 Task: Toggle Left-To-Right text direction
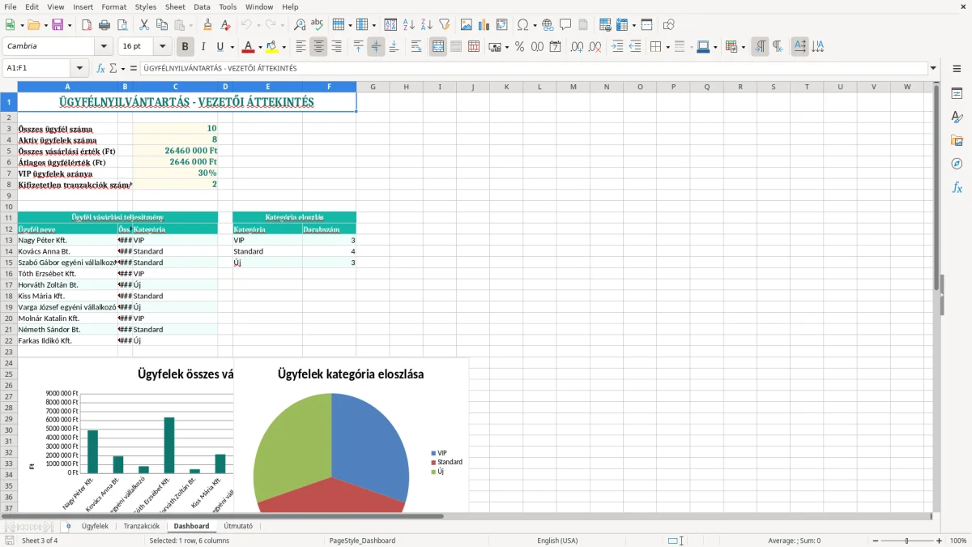coord(760,47)
